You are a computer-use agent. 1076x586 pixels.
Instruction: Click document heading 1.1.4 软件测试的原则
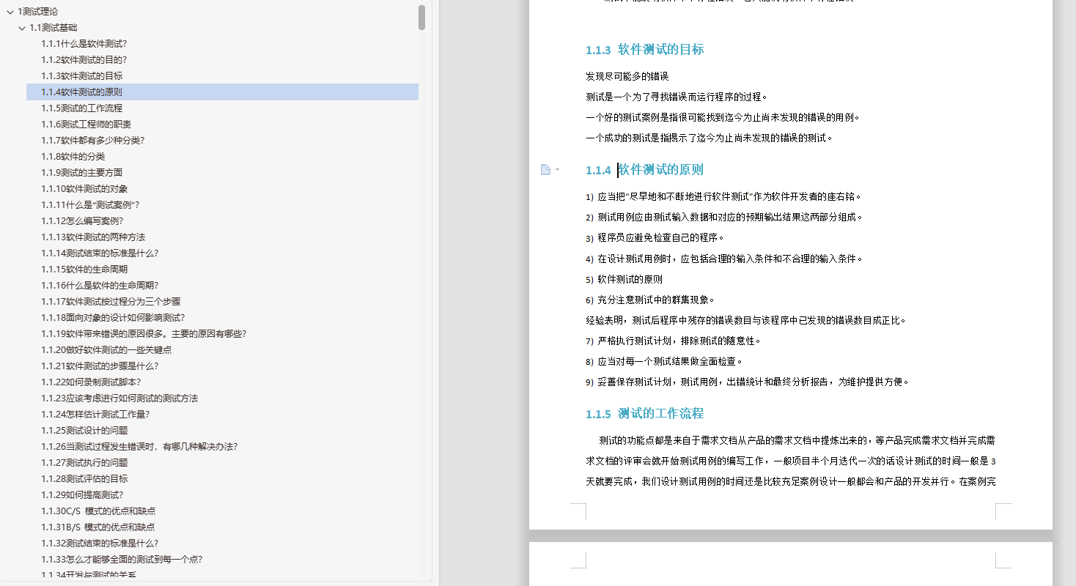pyautogui.click(x=644, y=170)
